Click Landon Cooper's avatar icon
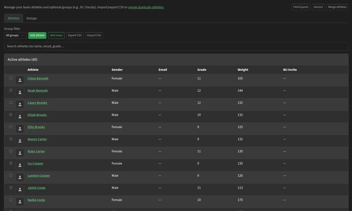Image resolution: width=352 pixels, height=211 pixels. coord(20,177)
